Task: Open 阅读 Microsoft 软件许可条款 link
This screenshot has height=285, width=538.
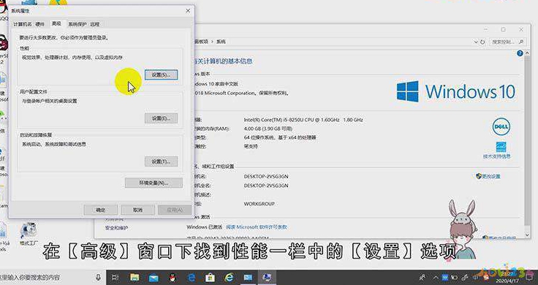Action: click(256, 227)
